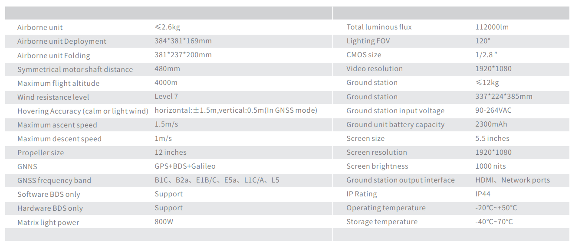Click the '90-264VAC' input voltage value
The image size is (572, 251).
493,110
